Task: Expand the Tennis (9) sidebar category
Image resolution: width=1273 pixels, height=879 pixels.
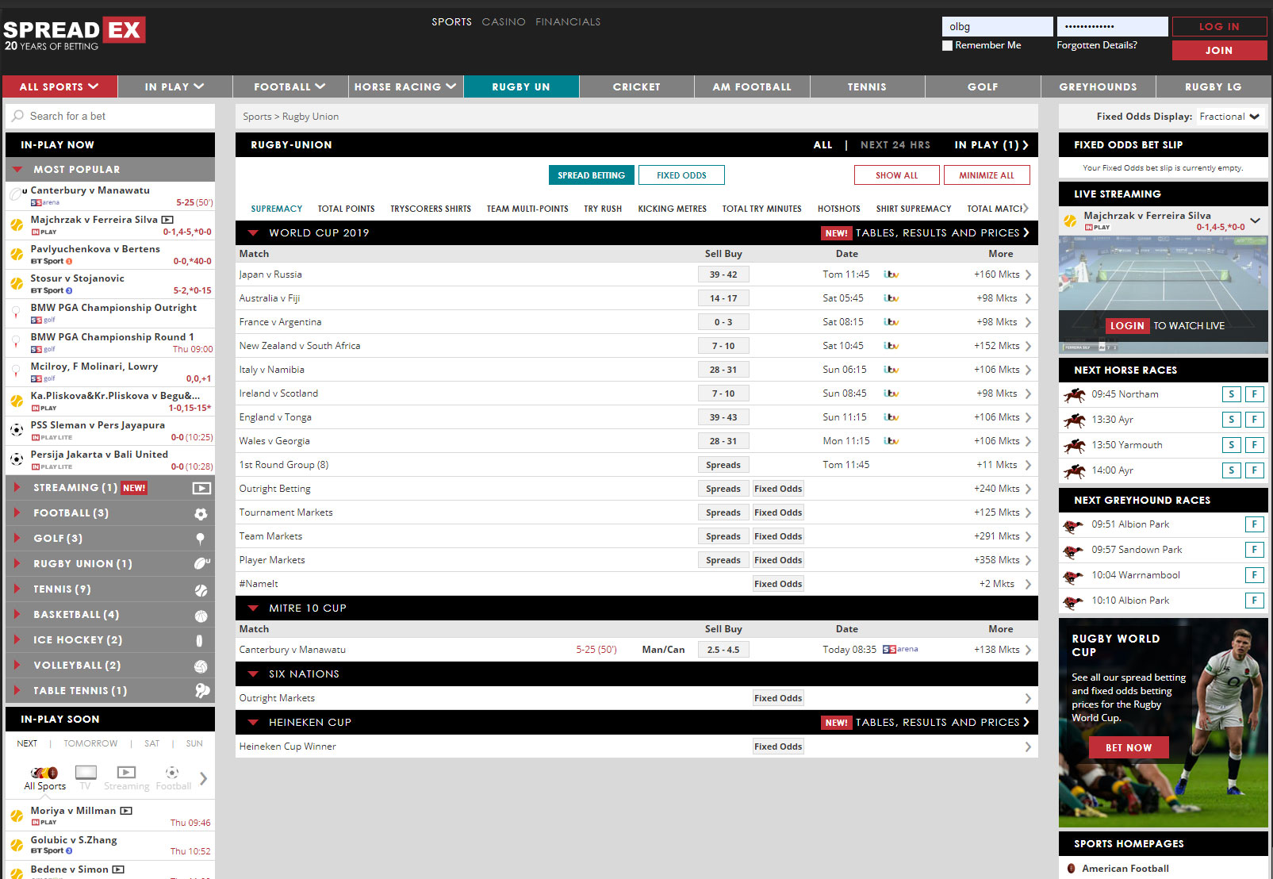Action: tap(16, 589)
